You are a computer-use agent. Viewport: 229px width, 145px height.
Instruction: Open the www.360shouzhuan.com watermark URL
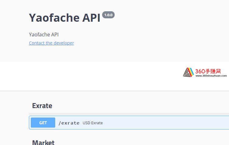pos(211,76)
